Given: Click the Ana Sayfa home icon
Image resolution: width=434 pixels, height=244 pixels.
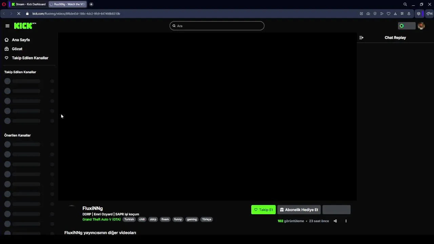Looking at the screenshot, I should point(6,40).
